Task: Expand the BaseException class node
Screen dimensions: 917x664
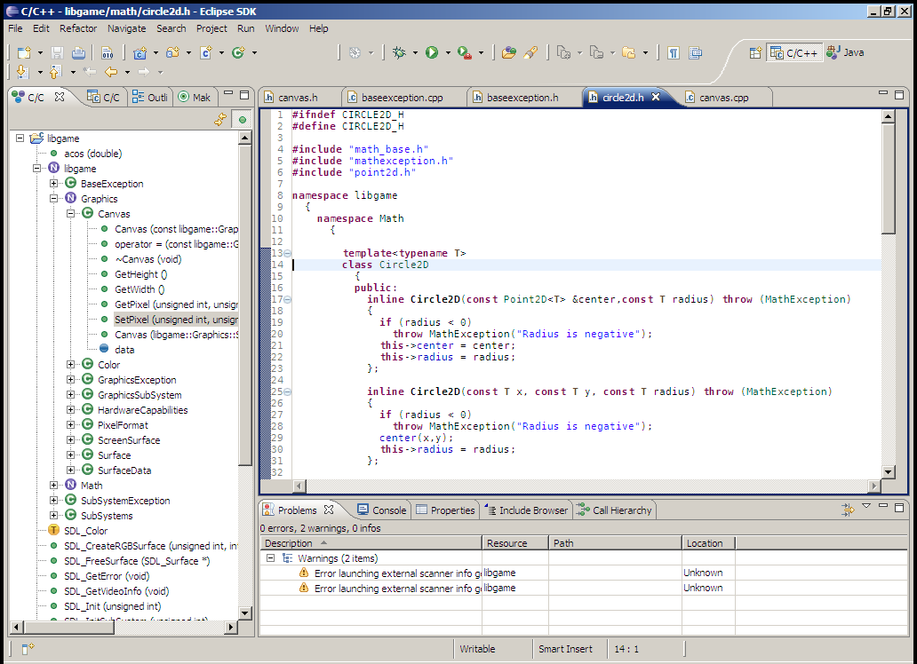Action: (x=54, y=184)
